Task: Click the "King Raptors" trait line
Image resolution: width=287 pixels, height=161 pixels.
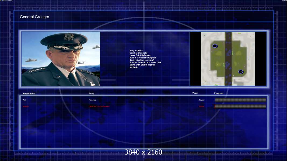Action: [x=136, y=50]
